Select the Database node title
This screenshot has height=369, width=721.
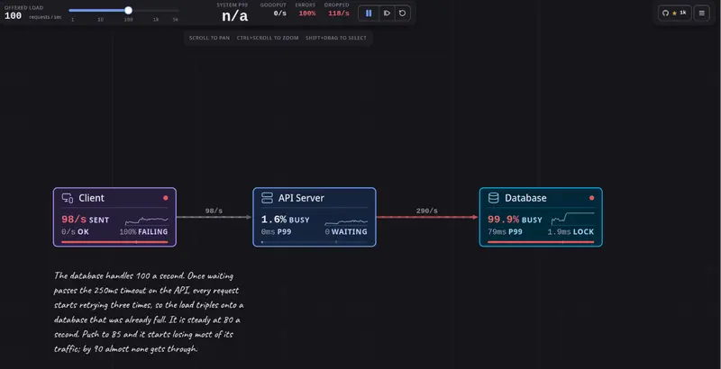pos(525,198)
